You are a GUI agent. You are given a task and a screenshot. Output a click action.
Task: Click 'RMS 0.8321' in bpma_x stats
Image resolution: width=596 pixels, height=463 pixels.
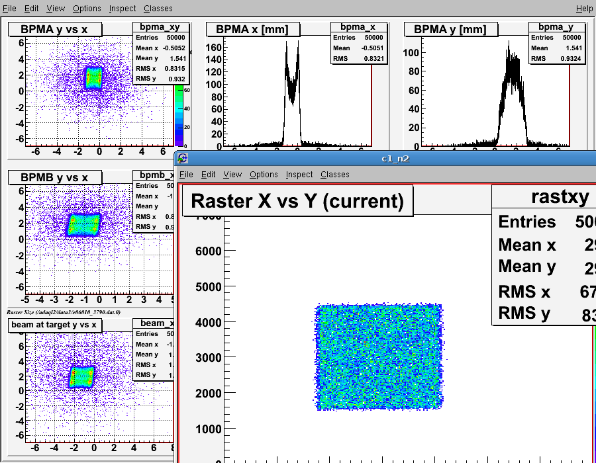359,58
